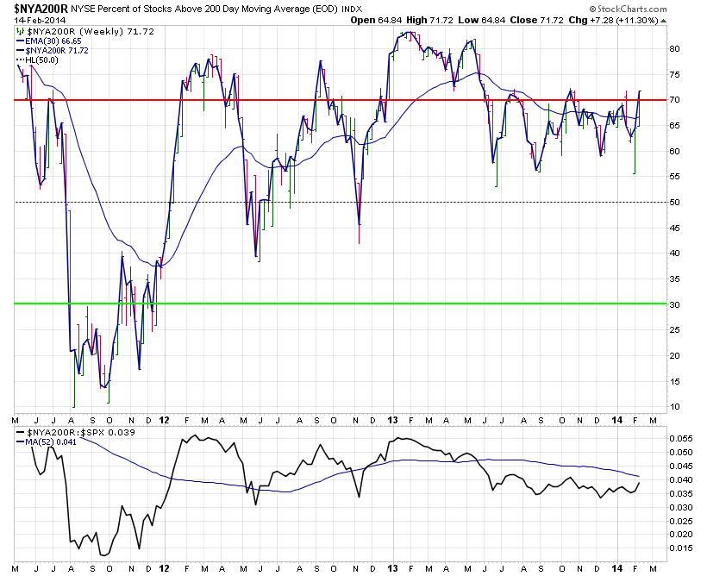Click year 13 on the upper chart's time axis

pos(392,421)
